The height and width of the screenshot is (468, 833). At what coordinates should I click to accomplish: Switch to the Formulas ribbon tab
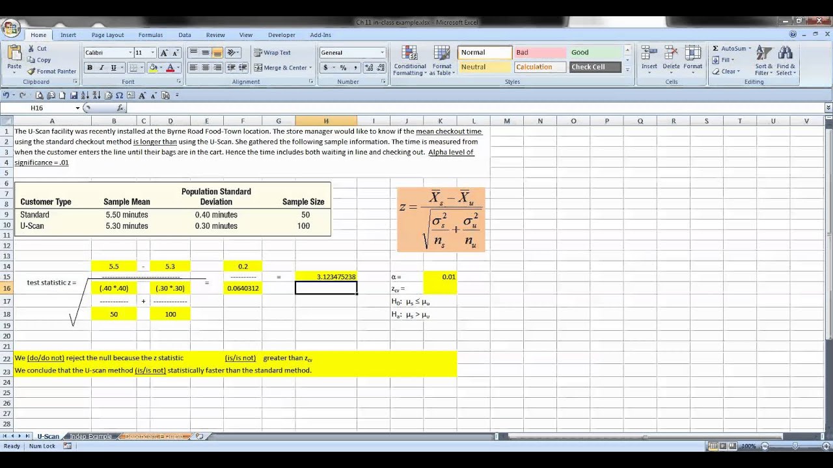[x=150, y=35]
